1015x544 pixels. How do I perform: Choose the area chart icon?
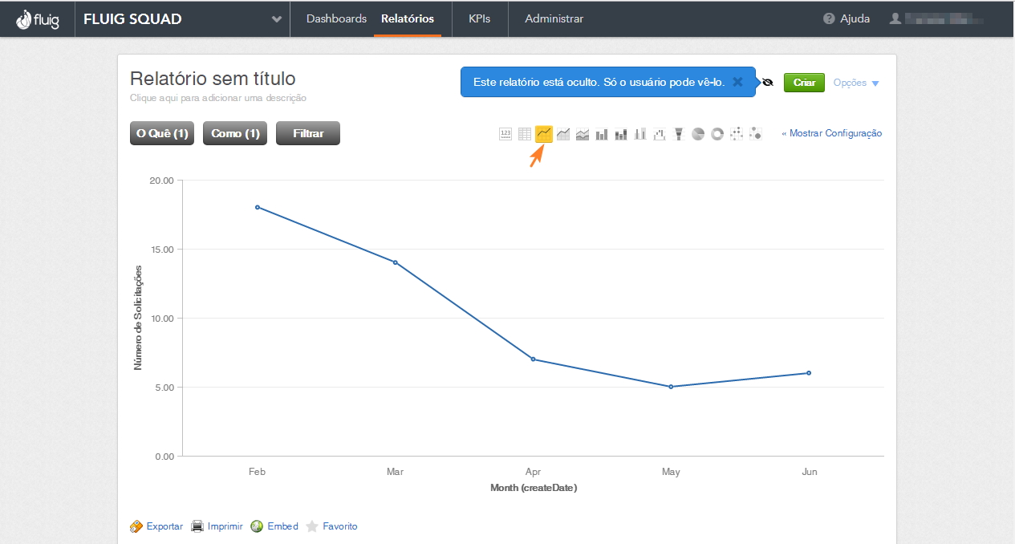[x=563, y=134]
